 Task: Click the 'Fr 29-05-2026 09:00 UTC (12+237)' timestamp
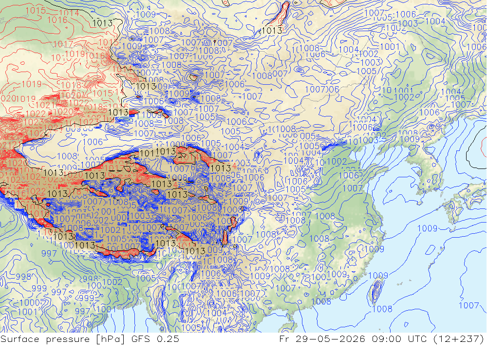(381, 339)
